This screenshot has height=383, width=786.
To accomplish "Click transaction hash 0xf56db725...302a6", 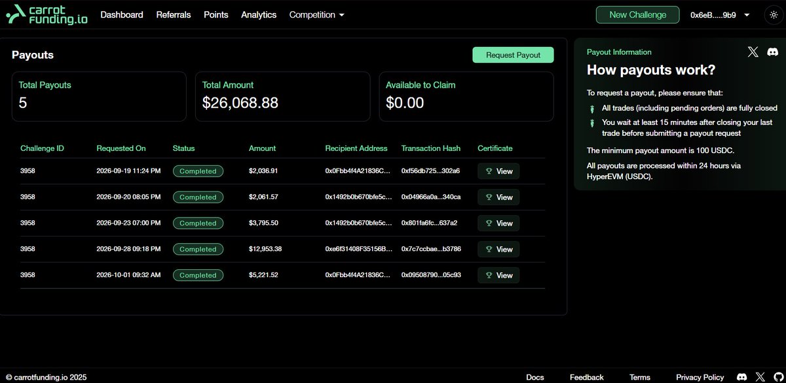I will [430, 171].
